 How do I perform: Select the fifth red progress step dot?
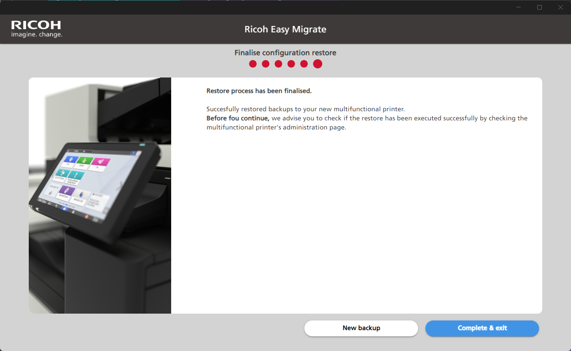pyautogui.click(x=304, y=64)
